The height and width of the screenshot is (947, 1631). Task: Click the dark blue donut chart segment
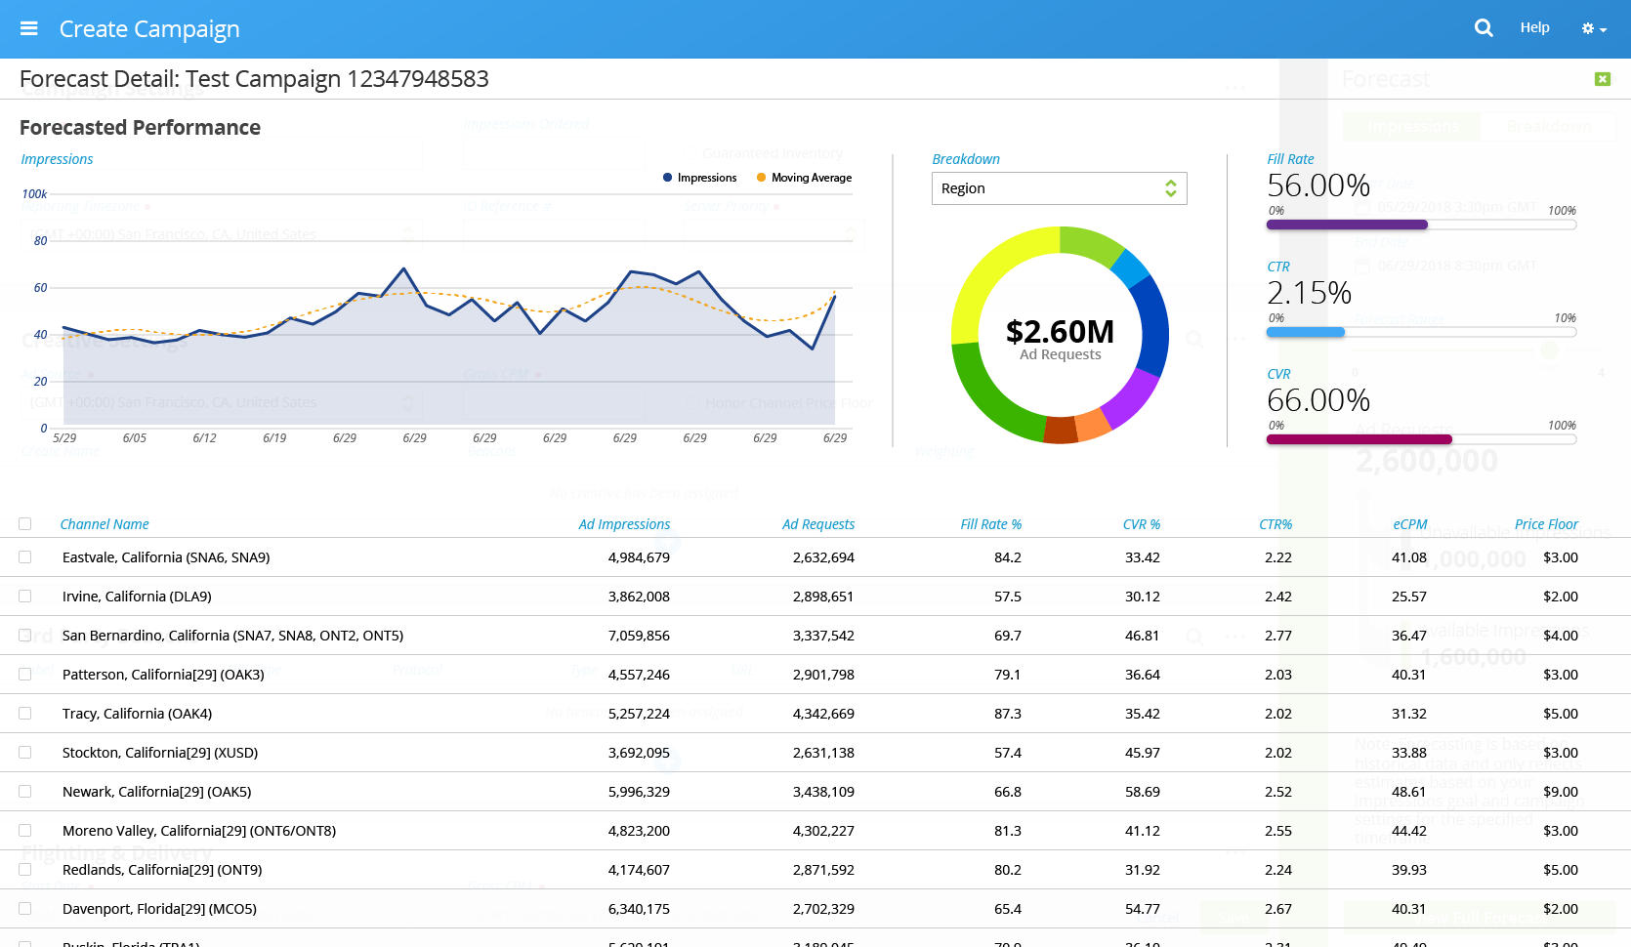coord(1152,327)
